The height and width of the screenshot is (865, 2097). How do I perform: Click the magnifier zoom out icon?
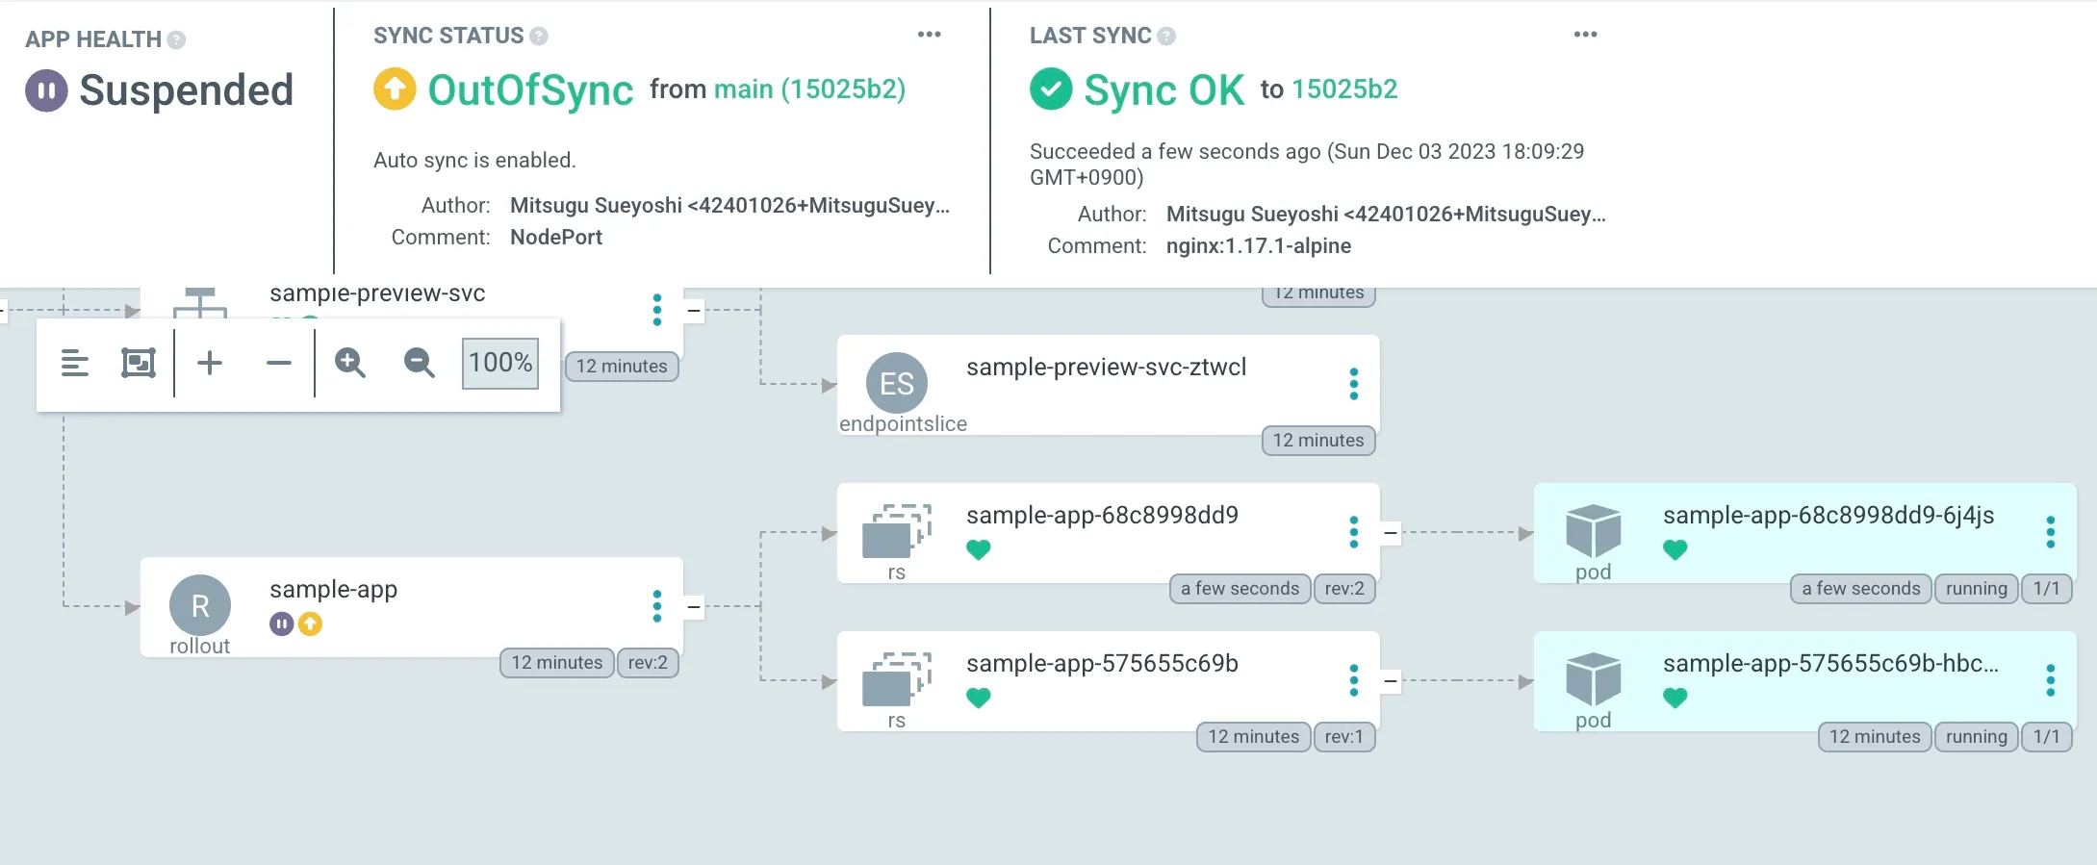pos(419,364)
